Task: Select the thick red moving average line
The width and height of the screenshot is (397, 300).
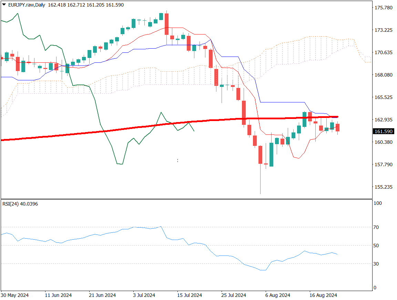Action: coord(103,131)
